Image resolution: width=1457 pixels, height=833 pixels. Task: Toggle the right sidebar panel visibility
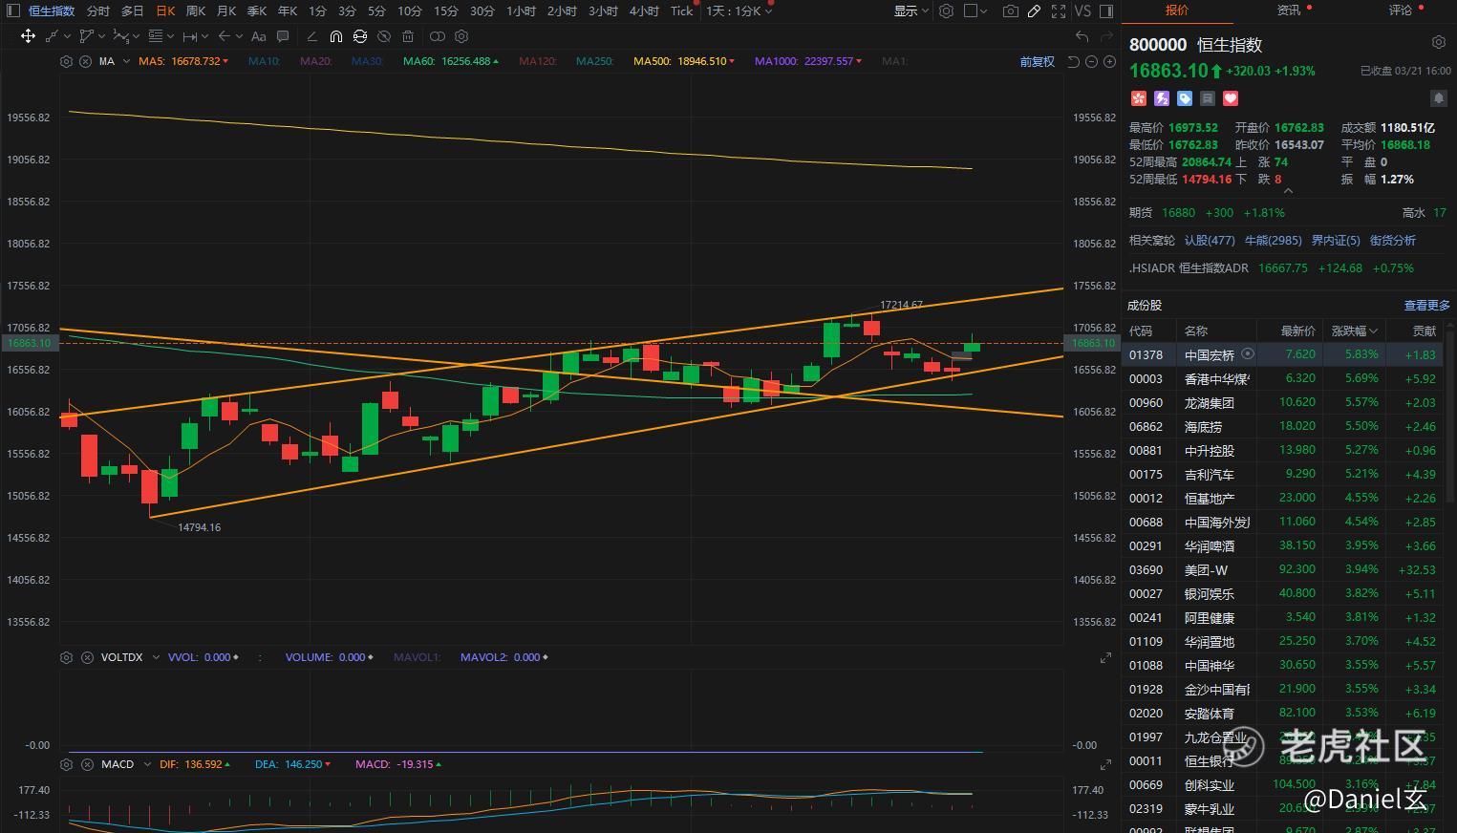pos(1106,11)
